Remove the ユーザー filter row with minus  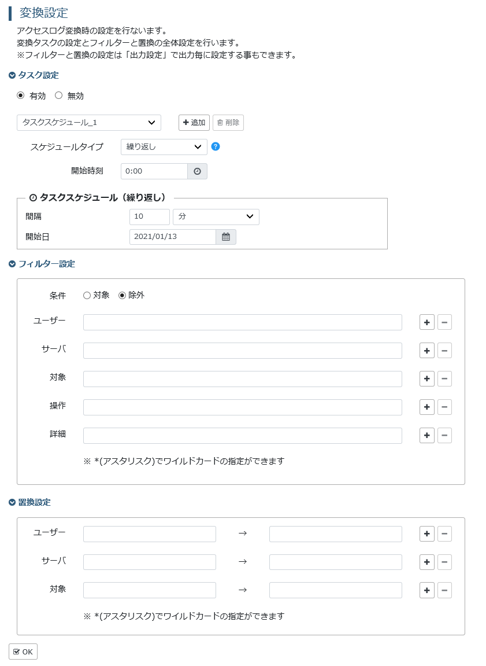[444, 322]
